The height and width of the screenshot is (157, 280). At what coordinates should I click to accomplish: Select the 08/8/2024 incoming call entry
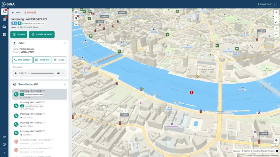(39, 133)
